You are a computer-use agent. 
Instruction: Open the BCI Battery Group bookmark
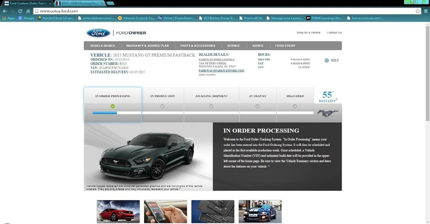217,18
